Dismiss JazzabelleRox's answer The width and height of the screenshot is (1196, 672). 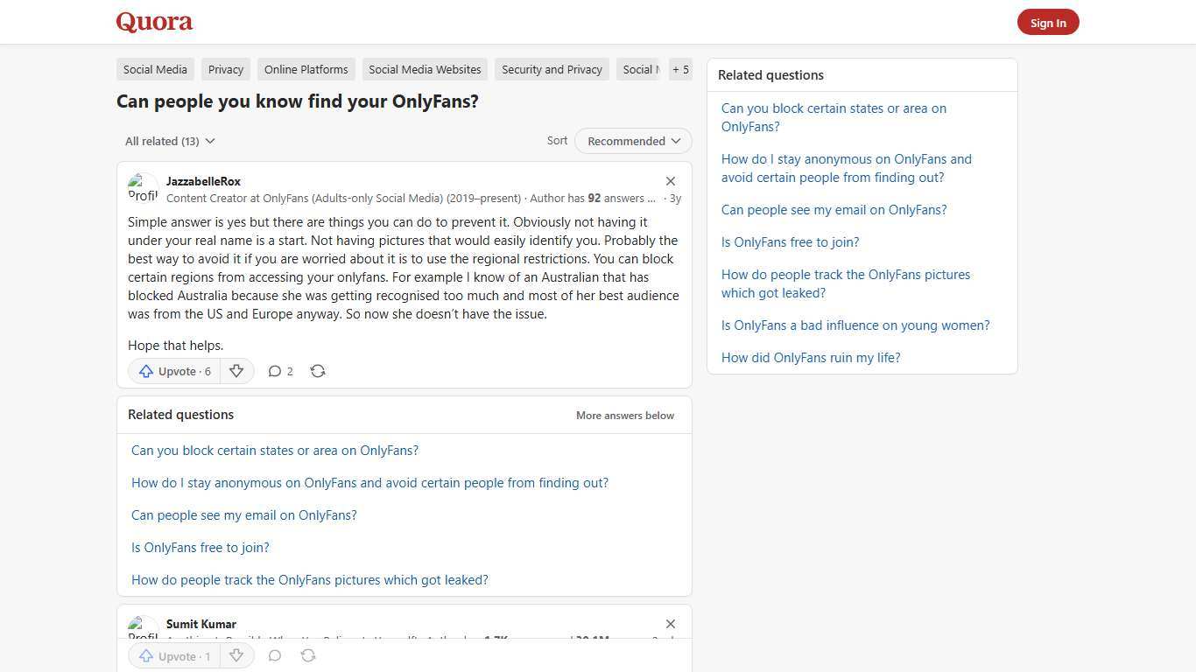[671, 180]
